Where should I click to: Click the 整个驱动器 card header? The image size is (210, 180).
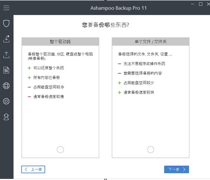tap(61, 41)
